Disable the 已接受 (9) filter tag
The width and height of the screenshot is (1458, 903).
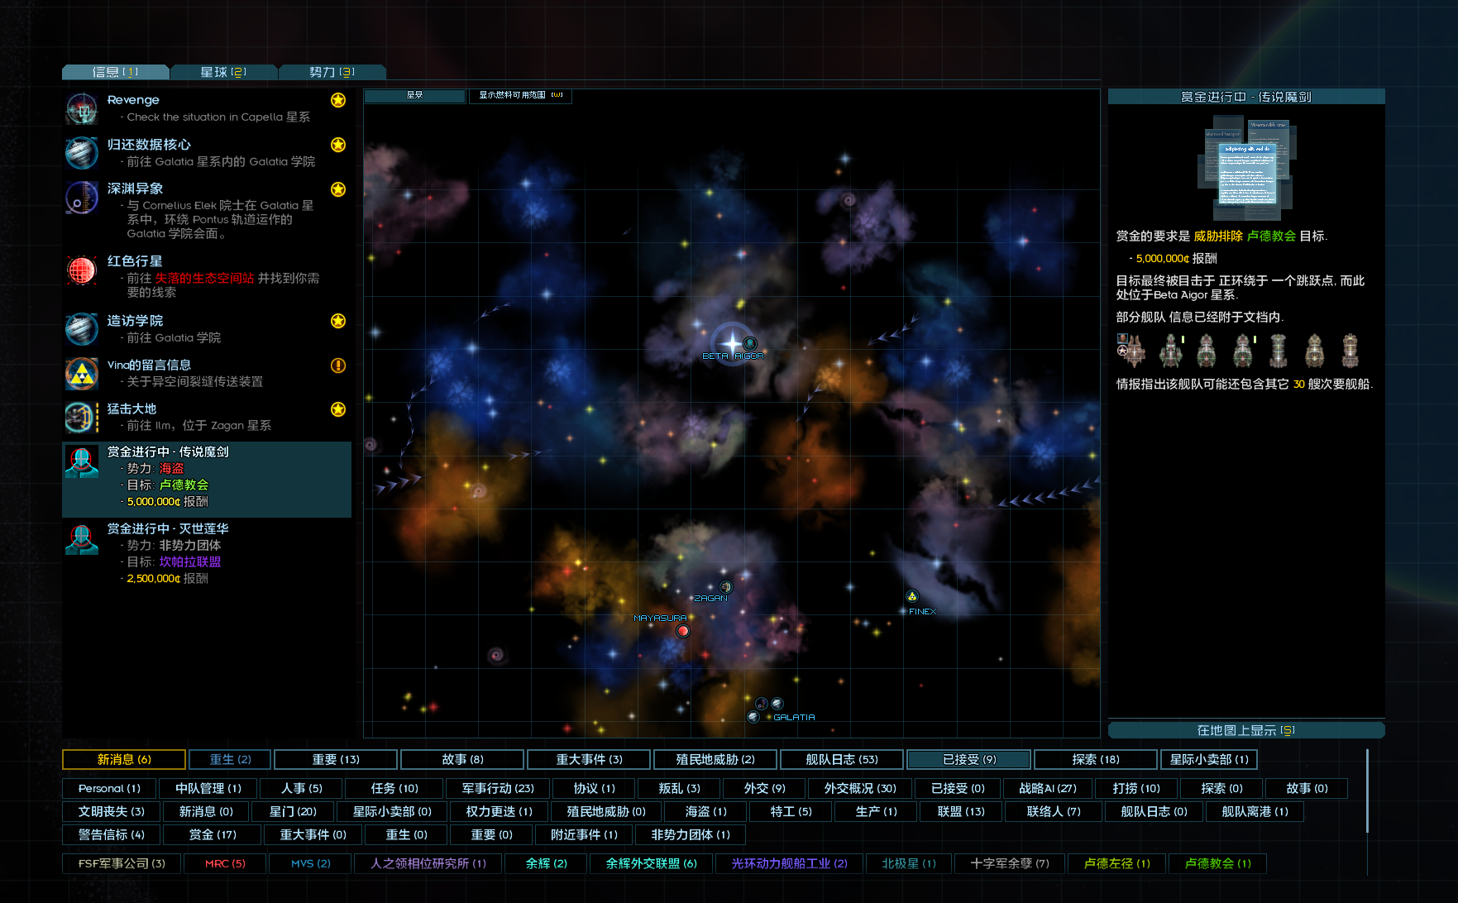pos(969,759)
